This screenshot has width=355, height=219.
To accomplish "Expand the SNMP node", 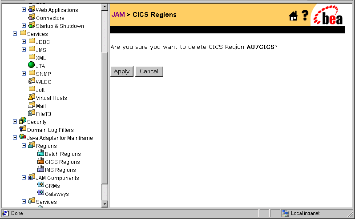I will (24, 73).
